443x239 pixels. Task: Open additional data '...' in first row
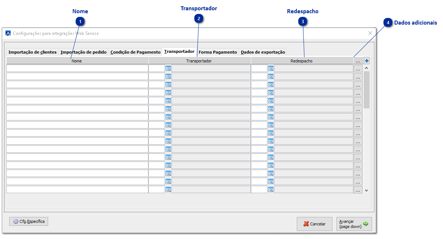[x=358, y=68]
